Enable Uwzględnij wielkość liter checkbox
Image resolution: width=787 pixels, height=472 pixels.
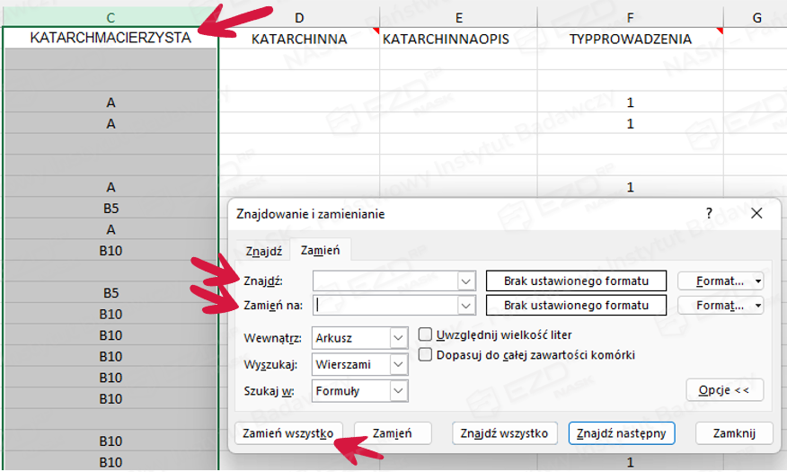pyautogui.click(x=426, y=334)
